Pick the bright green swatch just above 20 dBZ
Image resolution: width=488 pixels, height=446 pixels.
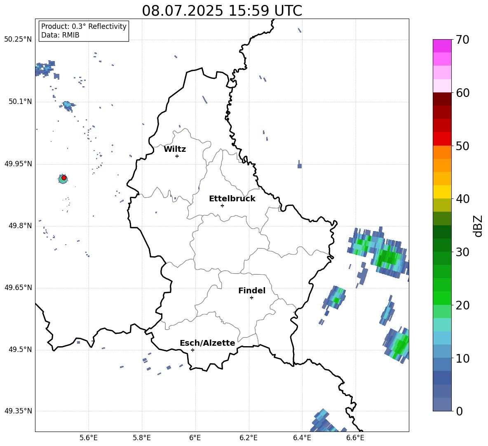pos(442,298)
